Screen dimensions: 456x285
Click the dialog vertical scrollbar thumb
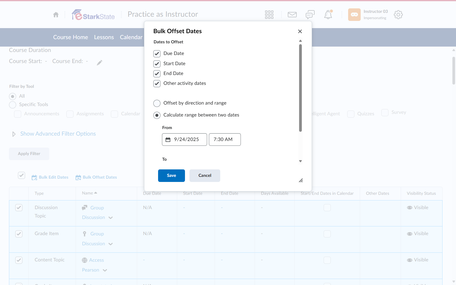[x=300, y=88]
